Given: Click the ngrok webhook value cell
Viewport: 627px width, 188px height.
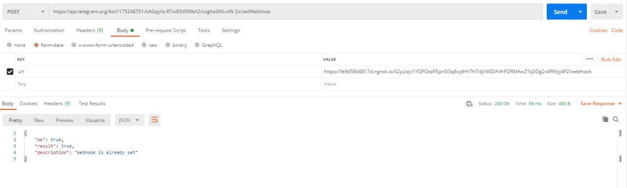Looking at the screenshot, I should point(474,72).
